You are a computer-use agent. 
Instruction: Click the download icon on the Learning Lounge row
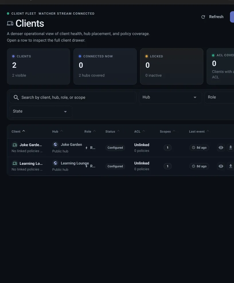[231, 166]
